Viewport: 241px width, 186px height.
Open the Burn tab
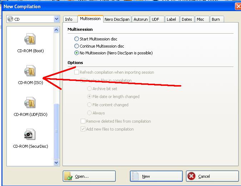pyautogui.click(x=215, y=19)
